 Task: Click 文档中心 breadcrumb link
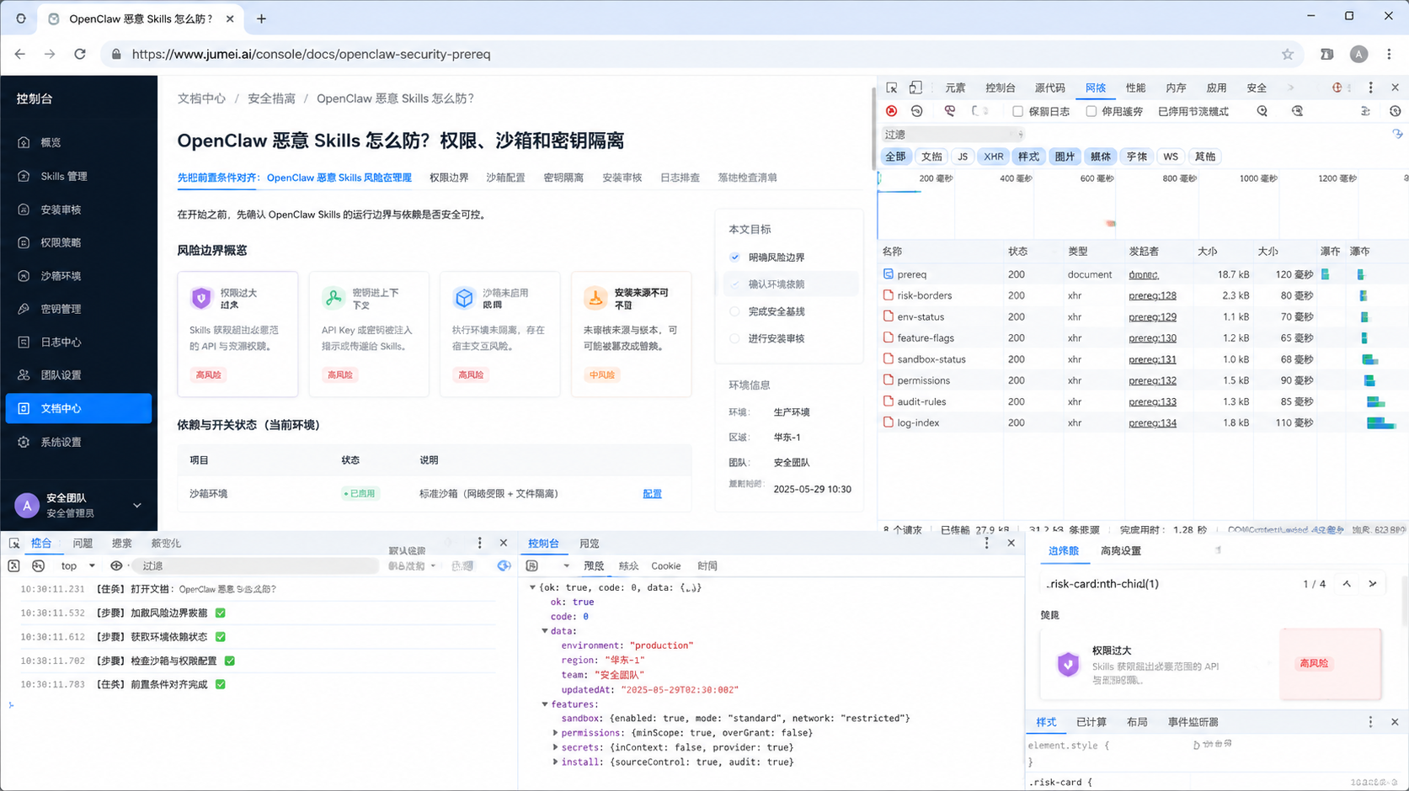click(x=201, y=98)
